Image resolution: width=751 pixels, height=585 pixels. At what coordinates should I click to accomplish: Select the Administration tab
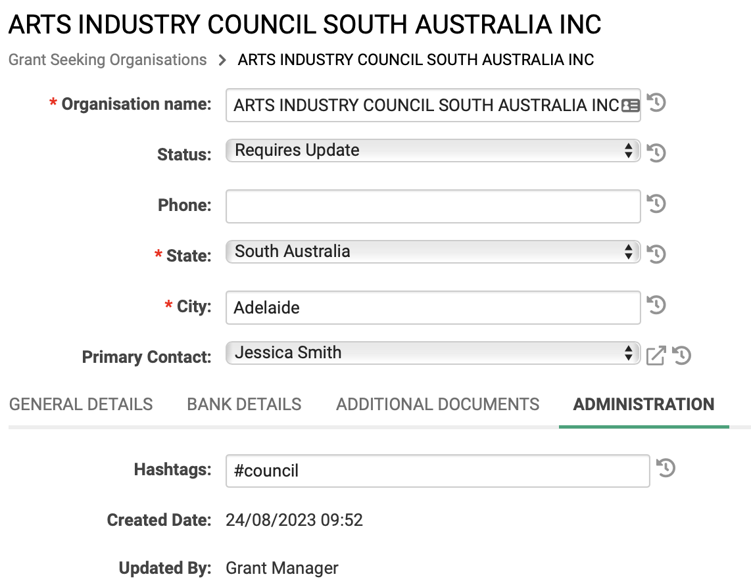[x=644, y=404]
